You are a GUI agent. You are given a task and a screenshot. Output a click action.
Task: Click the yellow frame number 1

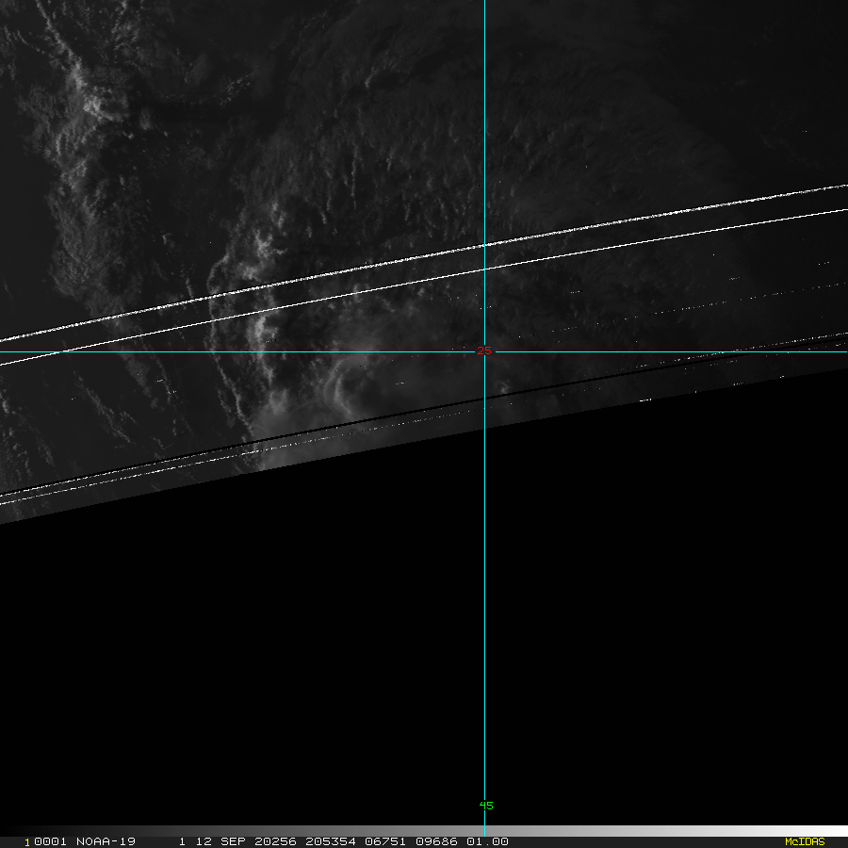click(27, 842)
